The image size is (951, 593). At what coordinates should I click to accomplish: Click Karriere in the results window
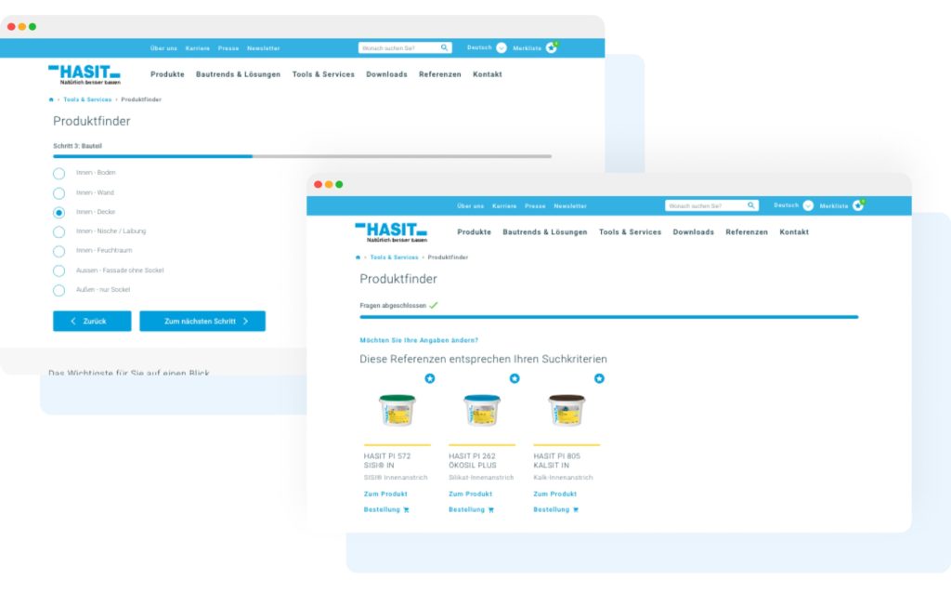[x=504, y=205]
